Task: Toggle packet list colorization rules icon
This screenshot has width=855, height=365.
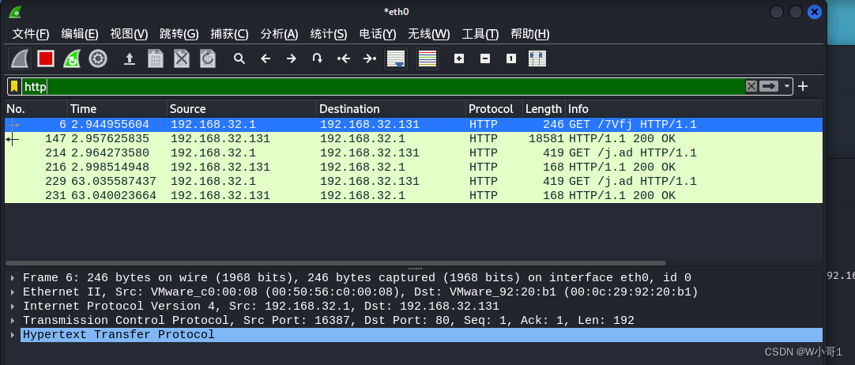Action: point(427,58)
